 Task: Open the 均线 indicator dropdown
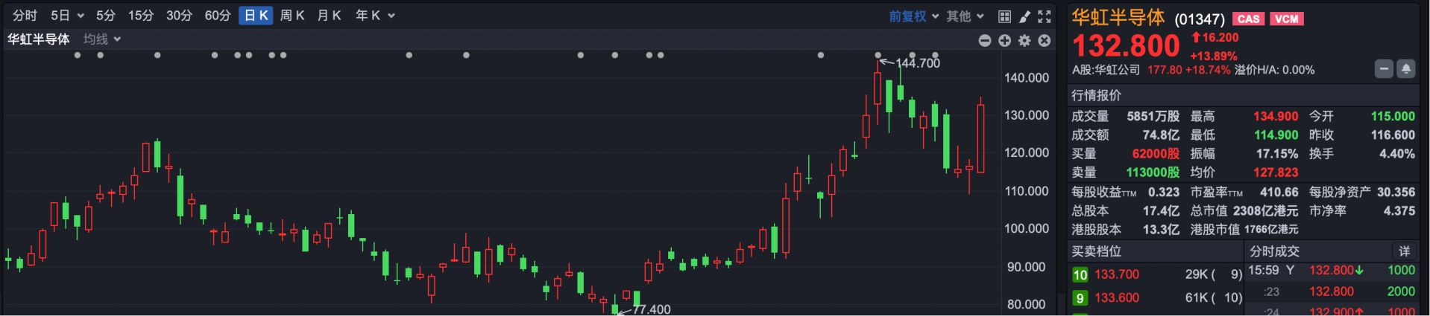click(x=102, y=39)
